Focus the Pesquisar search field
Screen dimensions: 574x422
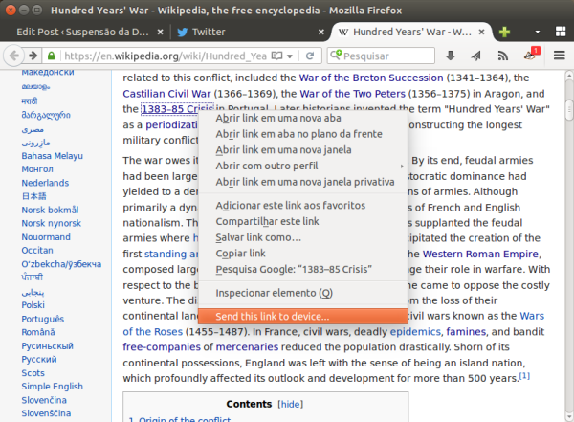coord(381,56)
